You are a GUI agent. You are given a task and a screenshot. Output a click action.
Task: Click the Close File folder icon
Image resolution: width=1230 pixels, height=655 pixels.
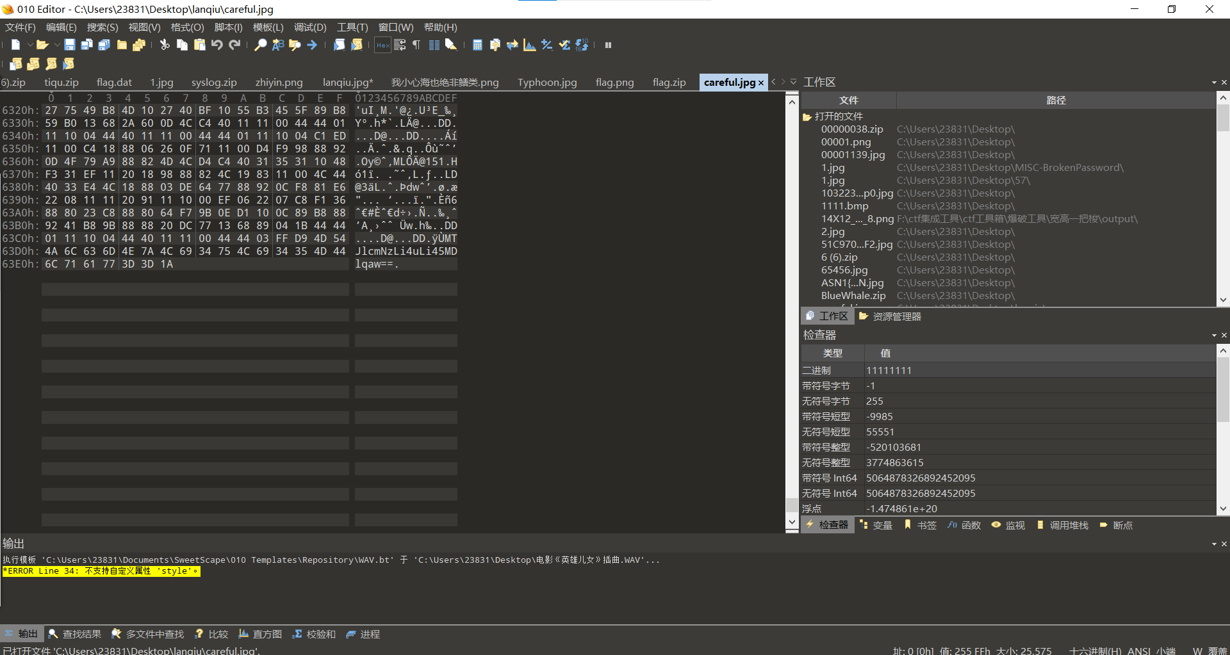(122, 45)
